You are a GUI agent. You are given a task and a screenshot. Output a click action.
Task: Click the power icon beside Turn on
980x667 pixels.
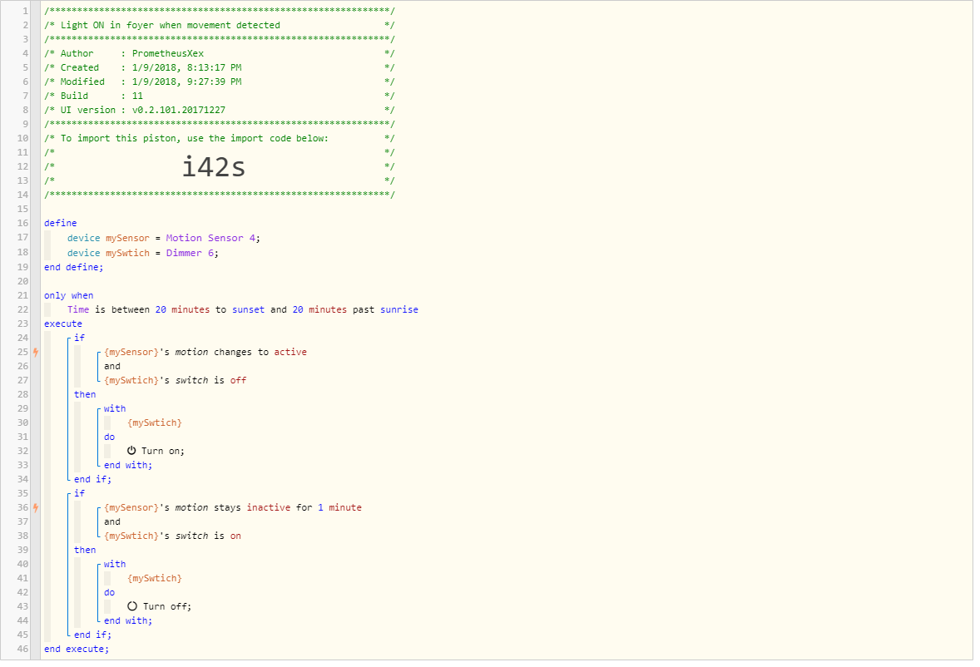point(131,451)
